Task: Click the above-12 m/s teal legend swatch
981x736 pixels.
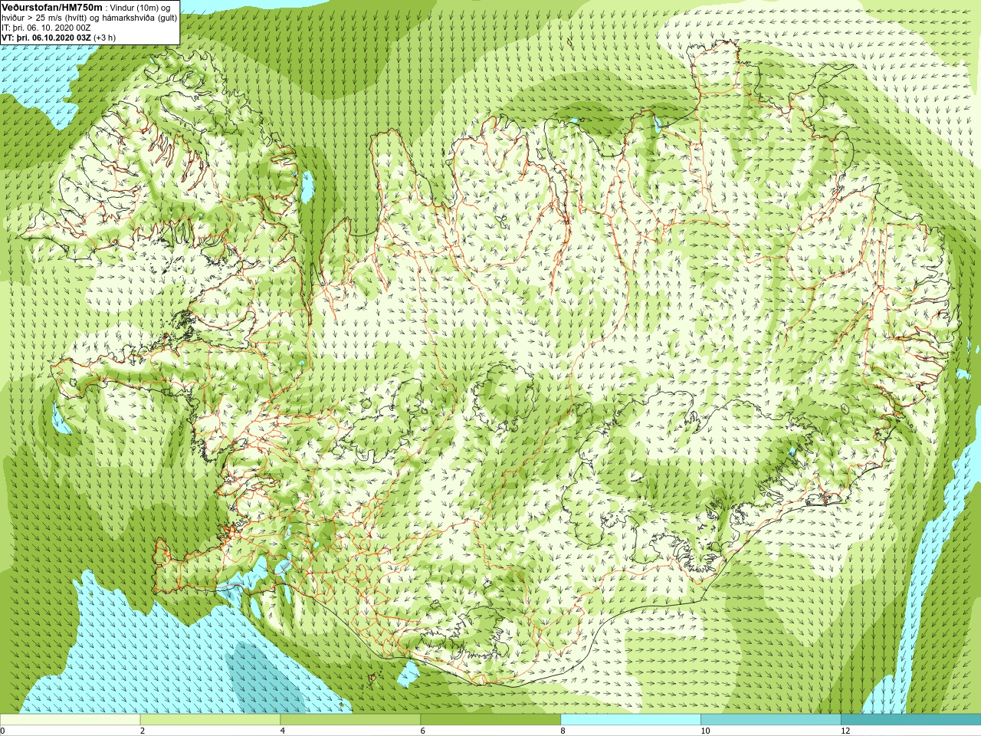Action: point(910,719)
